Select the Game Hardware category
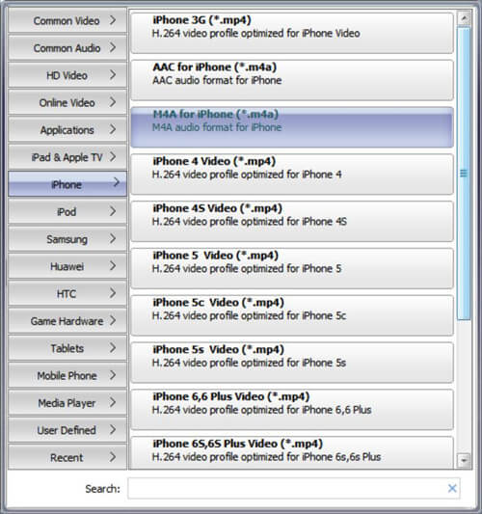This screenshot has height=514, width=482. (67, 320)
